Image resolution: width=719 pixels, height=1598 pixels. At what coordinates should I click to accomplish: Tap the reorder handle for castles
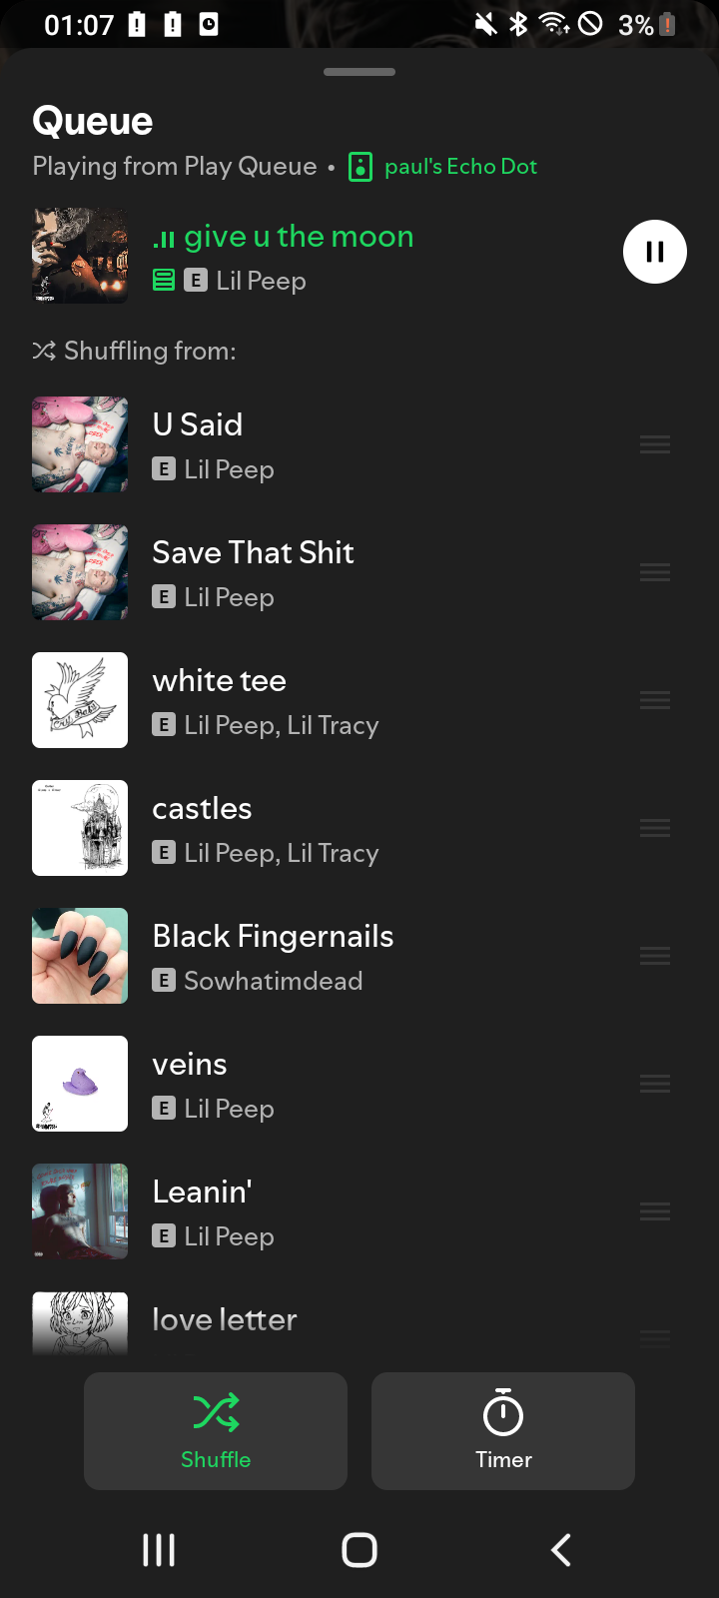pyautogui.click(x=655, y=828)
